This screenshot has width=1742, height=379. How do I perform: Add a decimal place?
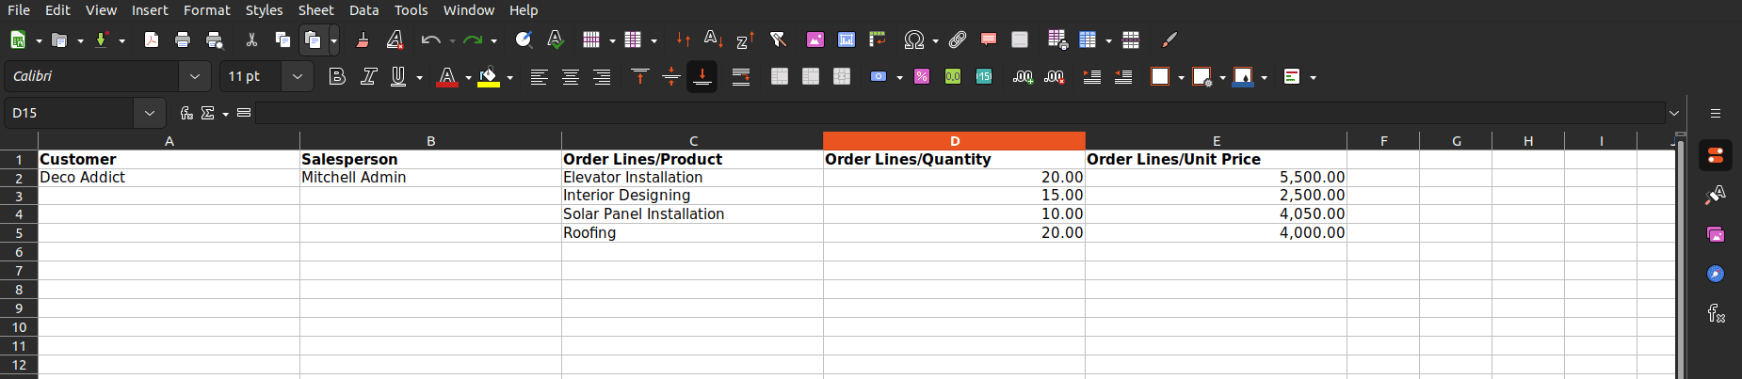1023,76
